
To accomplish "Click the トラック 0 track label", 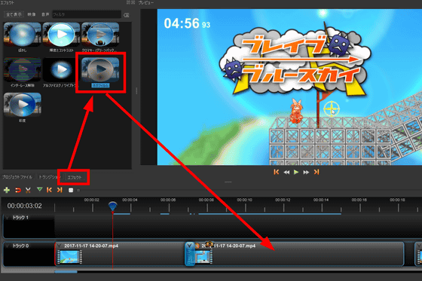I will (x=20, y=246).
